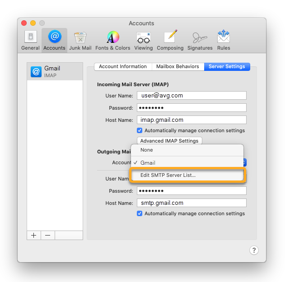Minimize the Accounts window with yellow button
The height and width of the screenshot is (282, 285).
click(x=33, y=23)
